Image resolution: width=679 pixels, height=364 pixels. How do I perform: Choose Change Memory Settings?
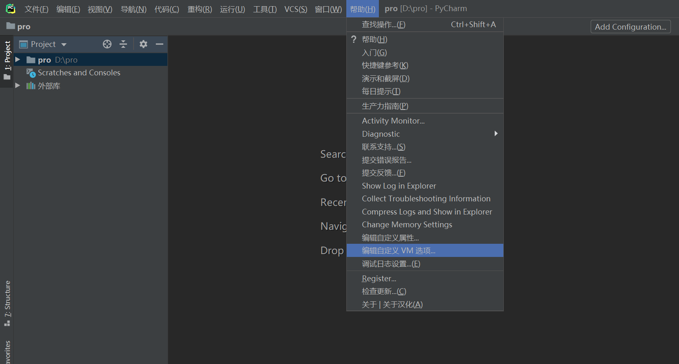coord(425,224)
